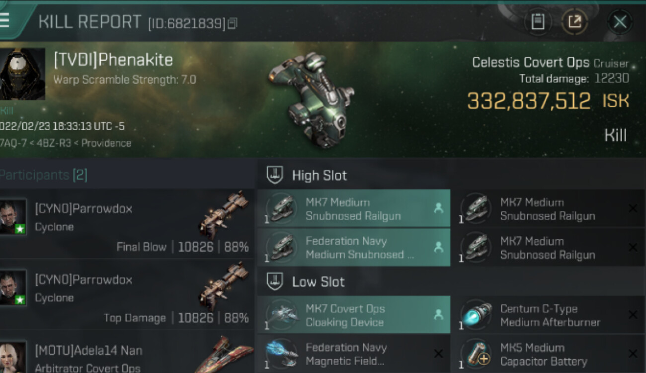This screenshot has width=646, height=373.
Task: Click the Low Slot shield icon
Action: [275, 281]
